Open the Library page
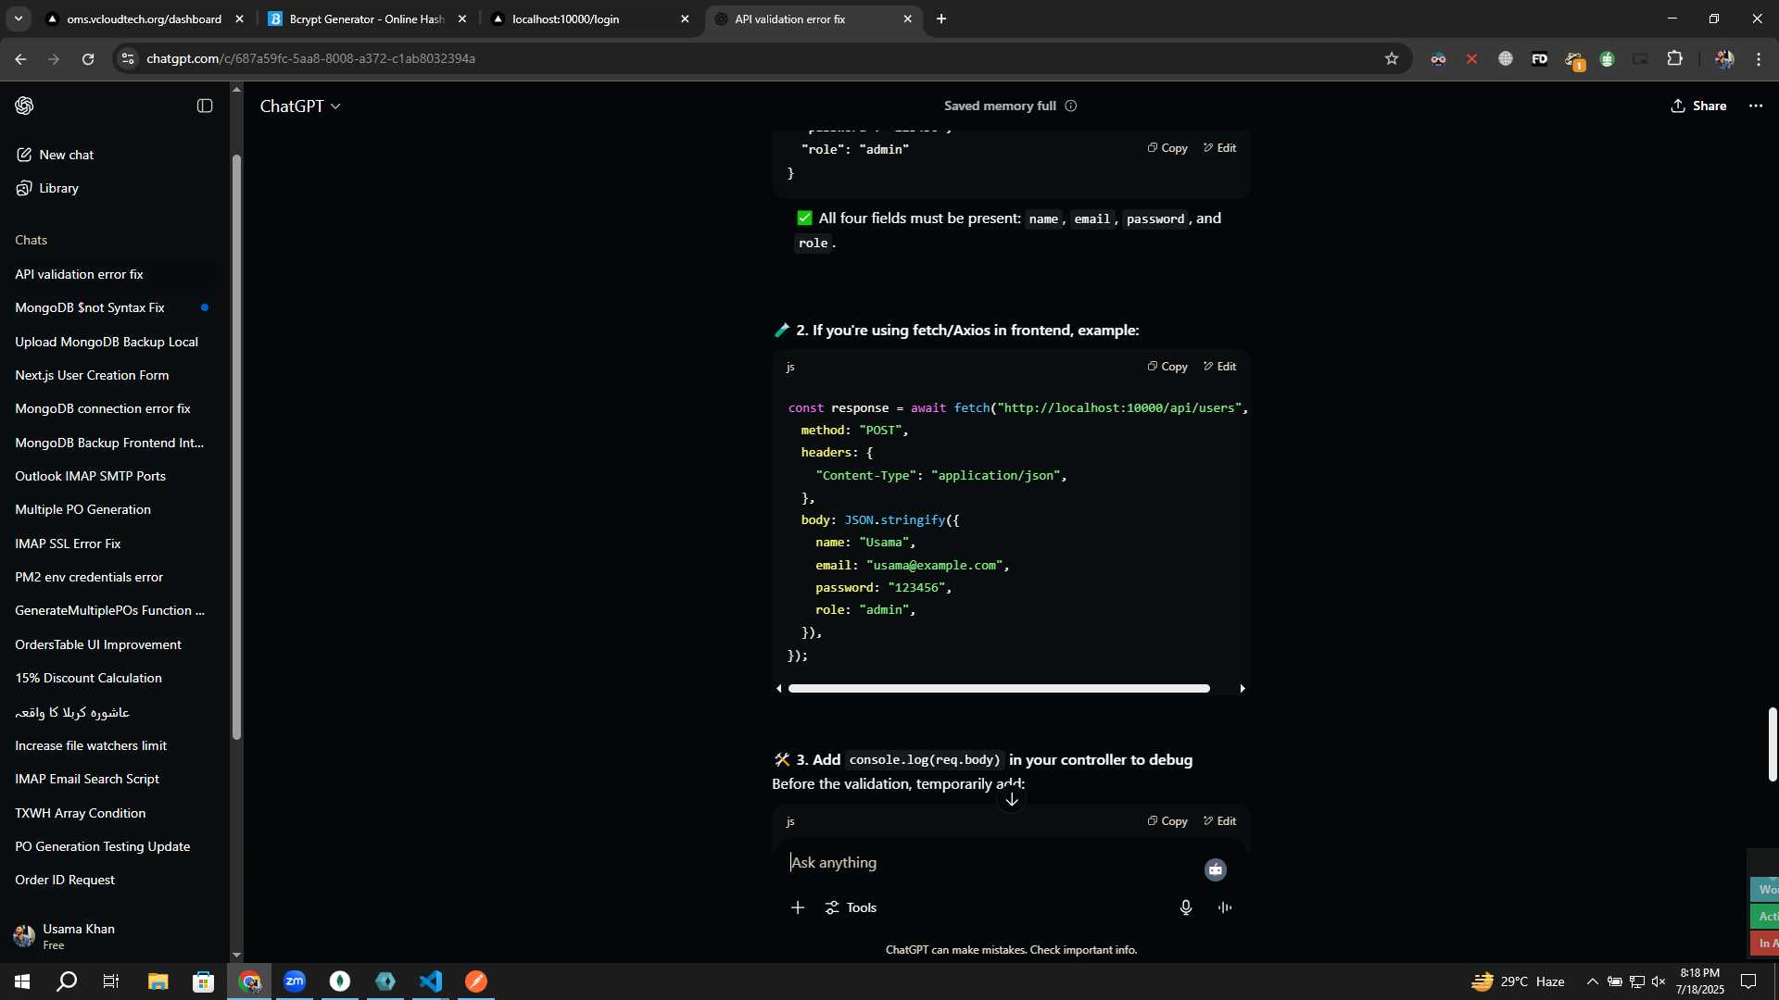The height and width of the screenshot is (1000, 1779). (48, 188)
